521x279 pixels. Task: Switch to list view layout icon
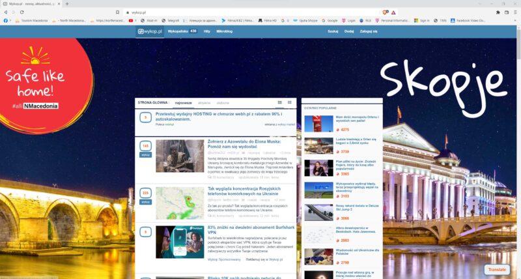280,102
